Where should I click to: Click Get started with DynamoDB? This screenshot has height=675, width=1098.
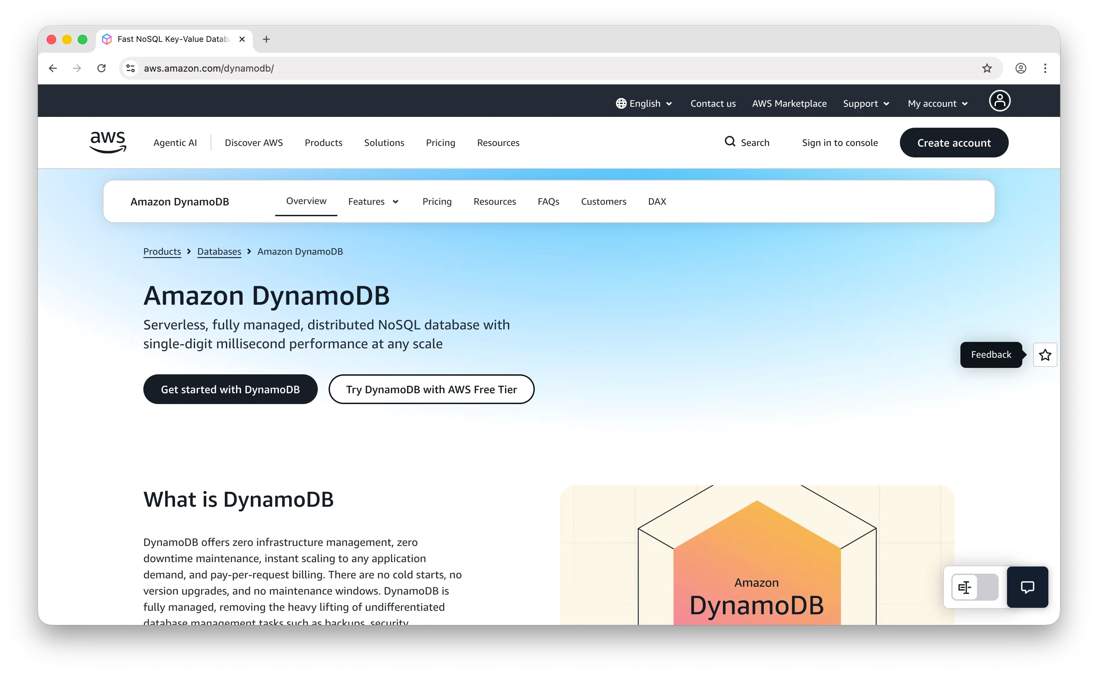click(x=230, y=389)
